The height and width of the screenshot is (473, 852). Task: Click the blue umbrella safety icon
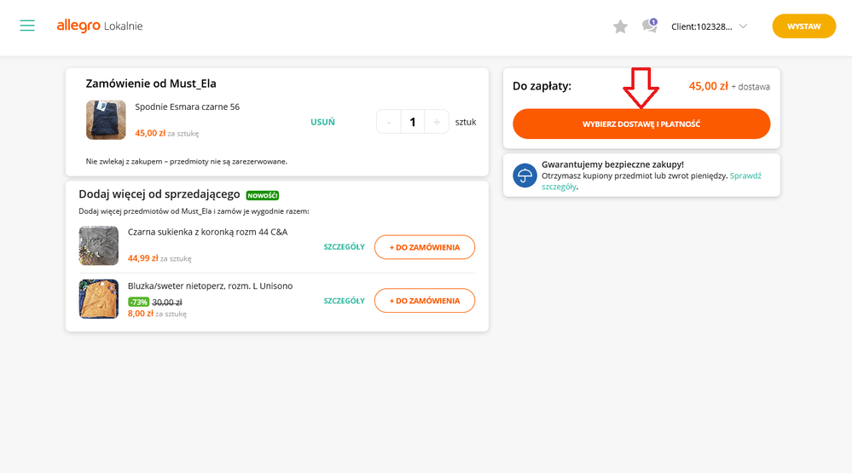click(x=525, y=175)
